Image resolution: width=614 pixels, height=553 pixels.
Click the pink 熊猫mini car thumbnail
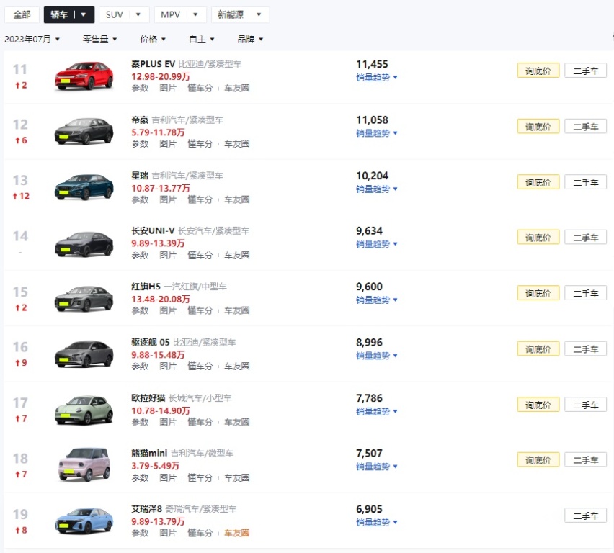click(84, 464)
